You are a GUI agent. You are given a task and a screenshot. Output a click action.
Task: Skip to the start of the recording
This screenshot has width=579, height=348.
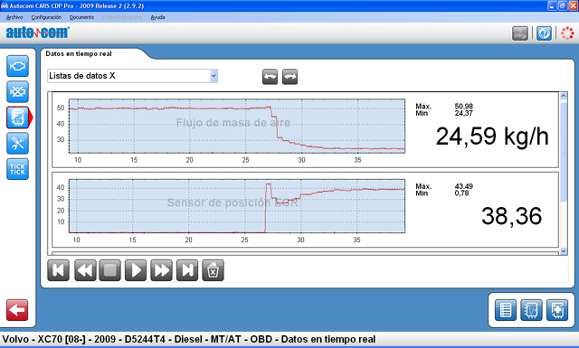(x=58, y=270)
